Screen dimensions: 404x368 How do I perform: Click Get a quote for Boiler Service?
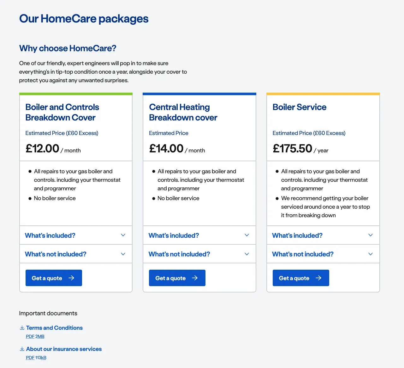click(x=300, y=278)
